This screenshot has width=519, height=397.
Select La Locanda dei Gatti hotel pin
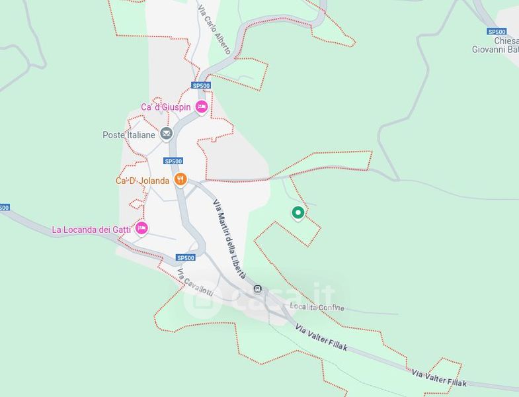[x=141, y=229]
